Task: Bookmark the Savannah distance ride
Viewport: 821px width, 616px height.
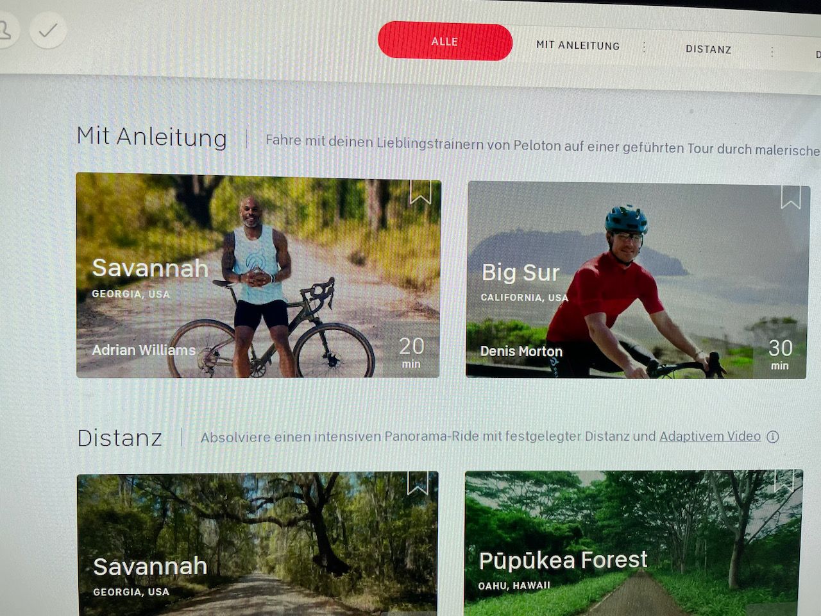Action: tap(418, 483)
